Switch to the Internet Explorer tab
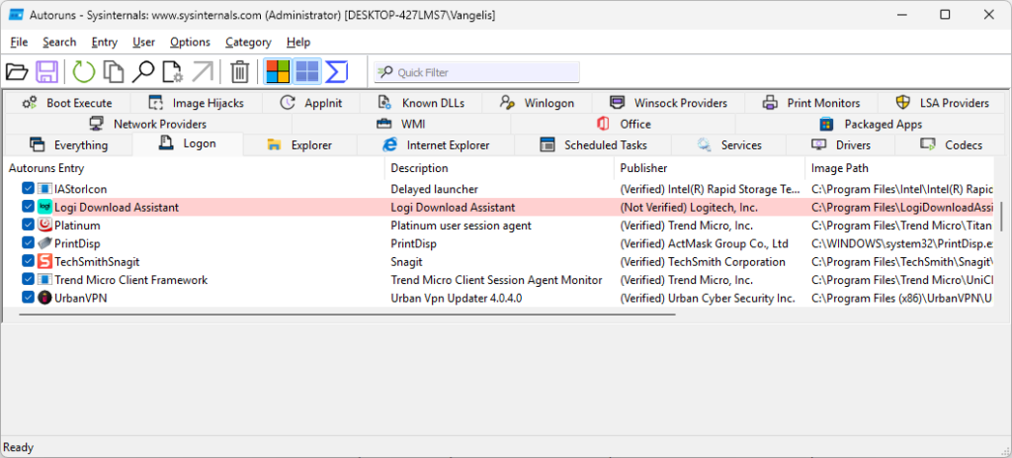Viewport: 1012px width, 458px height. [x=436, y=145]
